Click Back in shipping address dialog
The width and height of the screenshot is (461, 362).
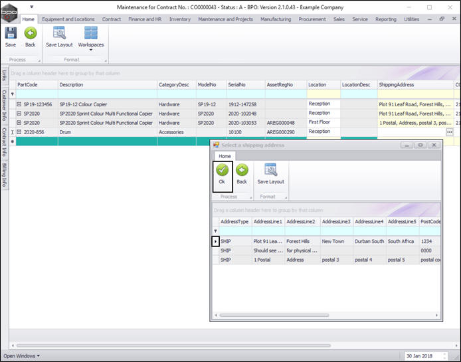[x=242, y=175]
